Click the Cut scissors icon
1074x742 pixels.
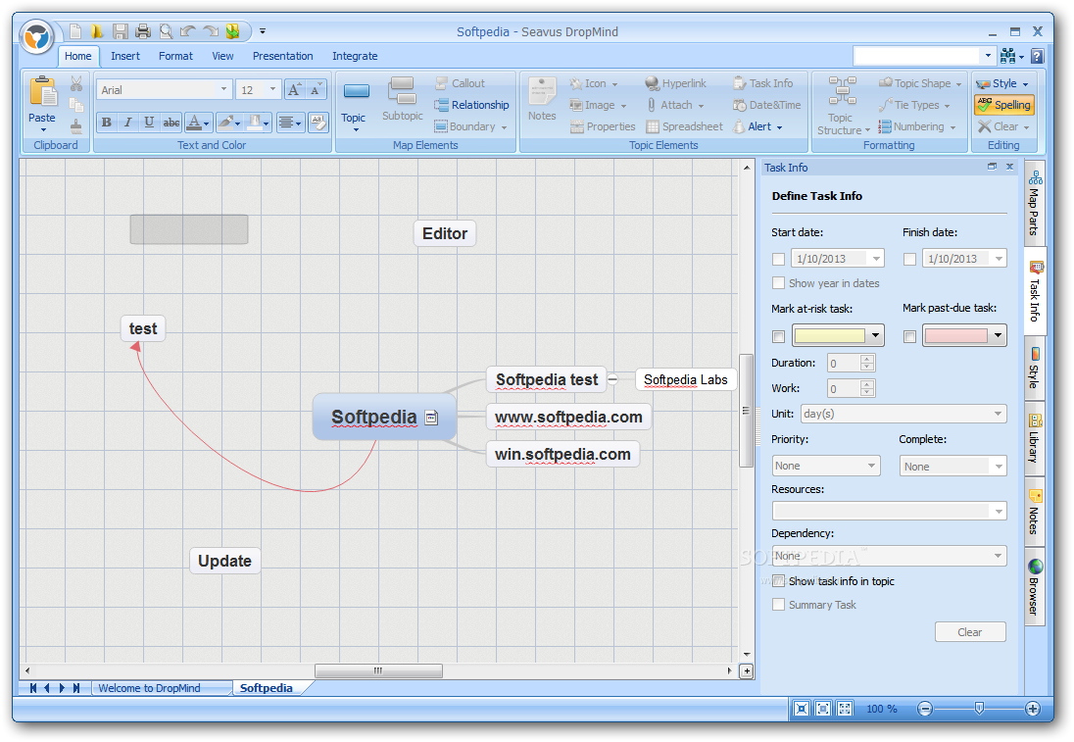[76, 83]
